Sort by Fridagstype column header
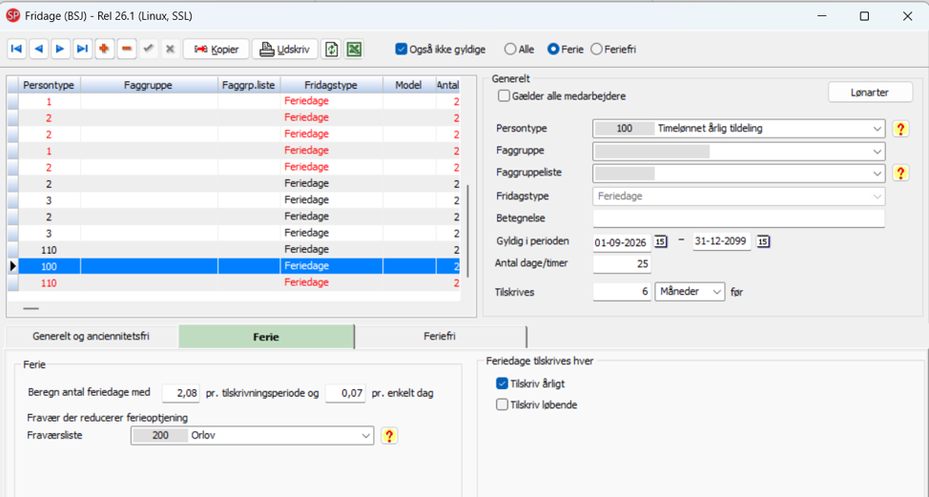929x497 pixels. pyautogui.click(x=331, y=85)
